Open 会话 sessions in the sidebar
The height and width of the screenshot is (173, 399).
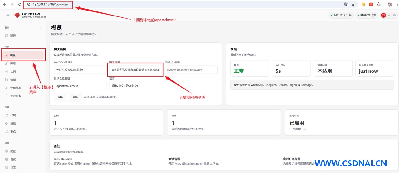point(23,80)
